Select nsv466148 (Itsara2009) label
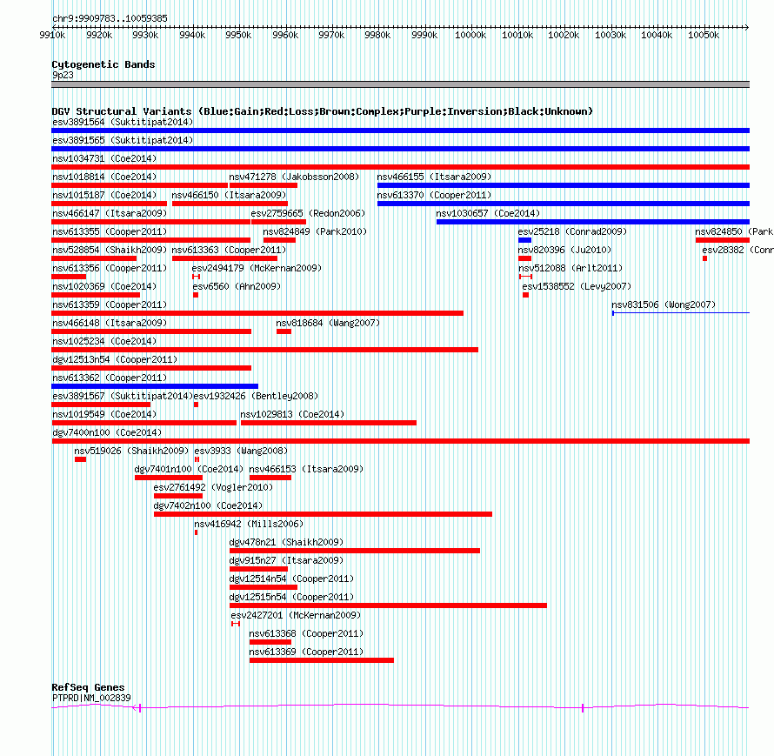The height and width of the screenshot is (756, 774). click(110, 323)
